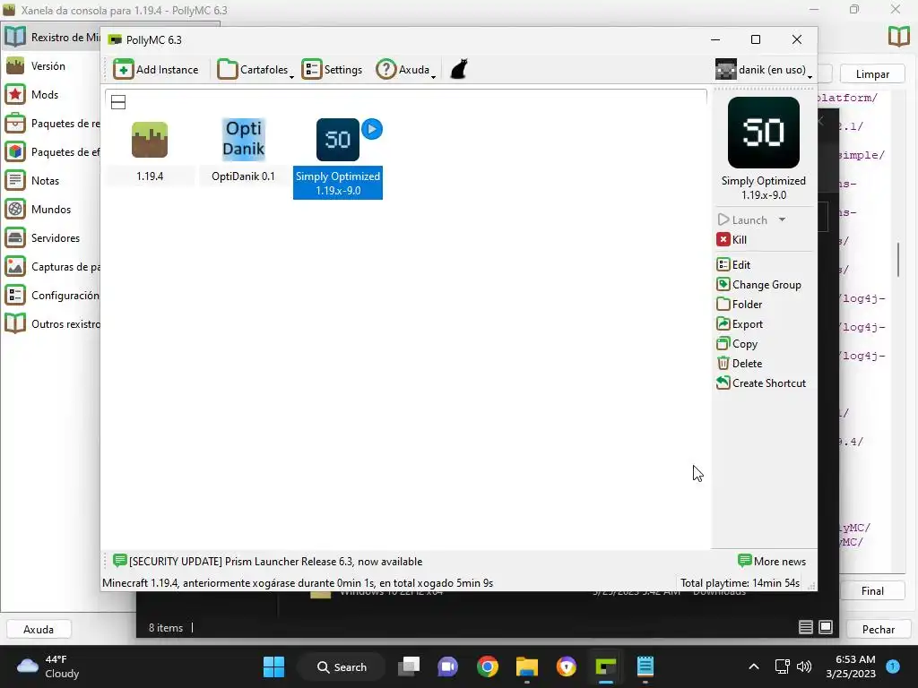Click the black cat icon
The image size is (918, 688).
[459, 69]
